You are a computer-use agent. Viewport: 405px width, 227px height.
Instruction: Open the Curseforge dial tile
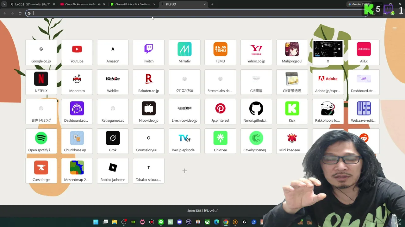pyautogui.click(x=41, y=171)
